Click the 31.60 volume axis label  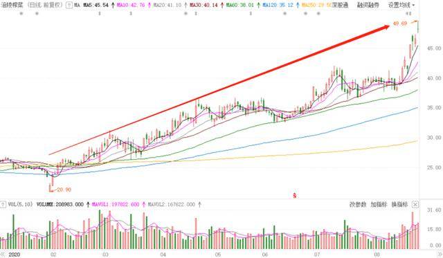434,210
